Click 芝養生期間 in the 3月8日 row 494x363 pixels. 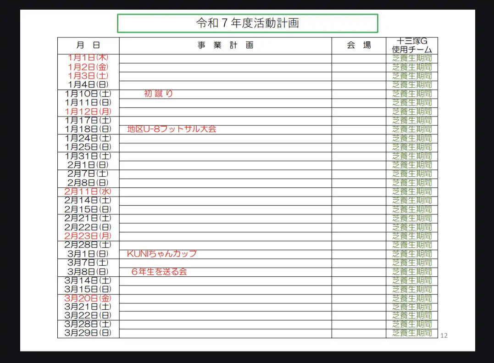click(412, 272)
